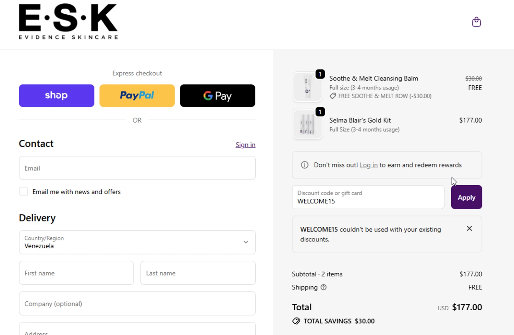
Task: Click the Selma Blair's Gold Kit thumbnail
Action: pyautogui.click(x=307, y=124)
